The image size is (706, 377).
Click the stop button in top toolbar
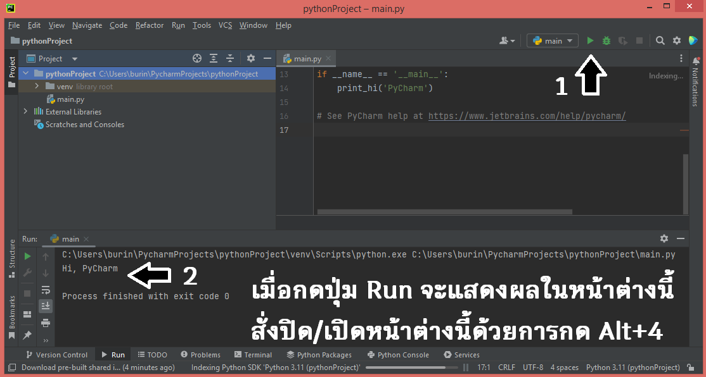[639, 40]
